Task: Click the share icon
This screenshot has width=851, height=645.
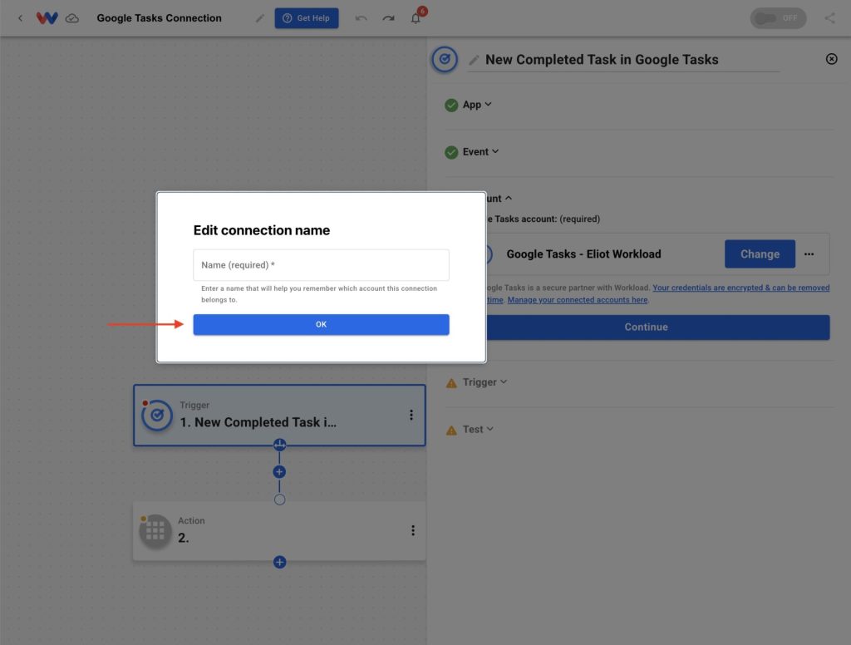Action: [x=830, y=18]
